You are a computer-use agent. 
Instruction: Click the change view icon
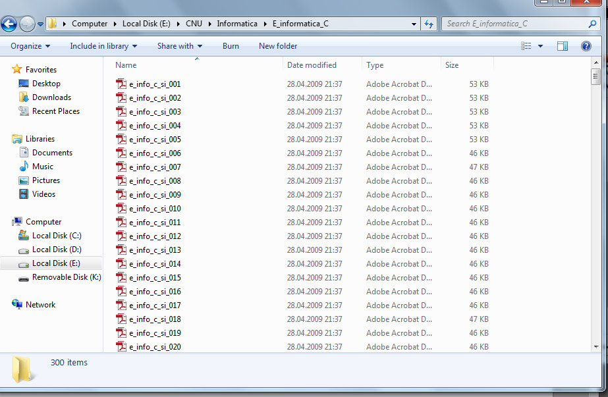click(526, 46)
